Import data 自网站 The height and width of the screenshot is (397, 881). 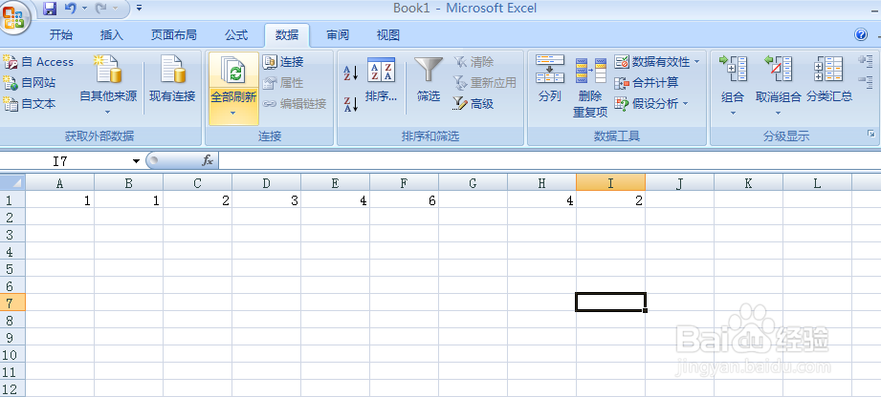point(30,83)
